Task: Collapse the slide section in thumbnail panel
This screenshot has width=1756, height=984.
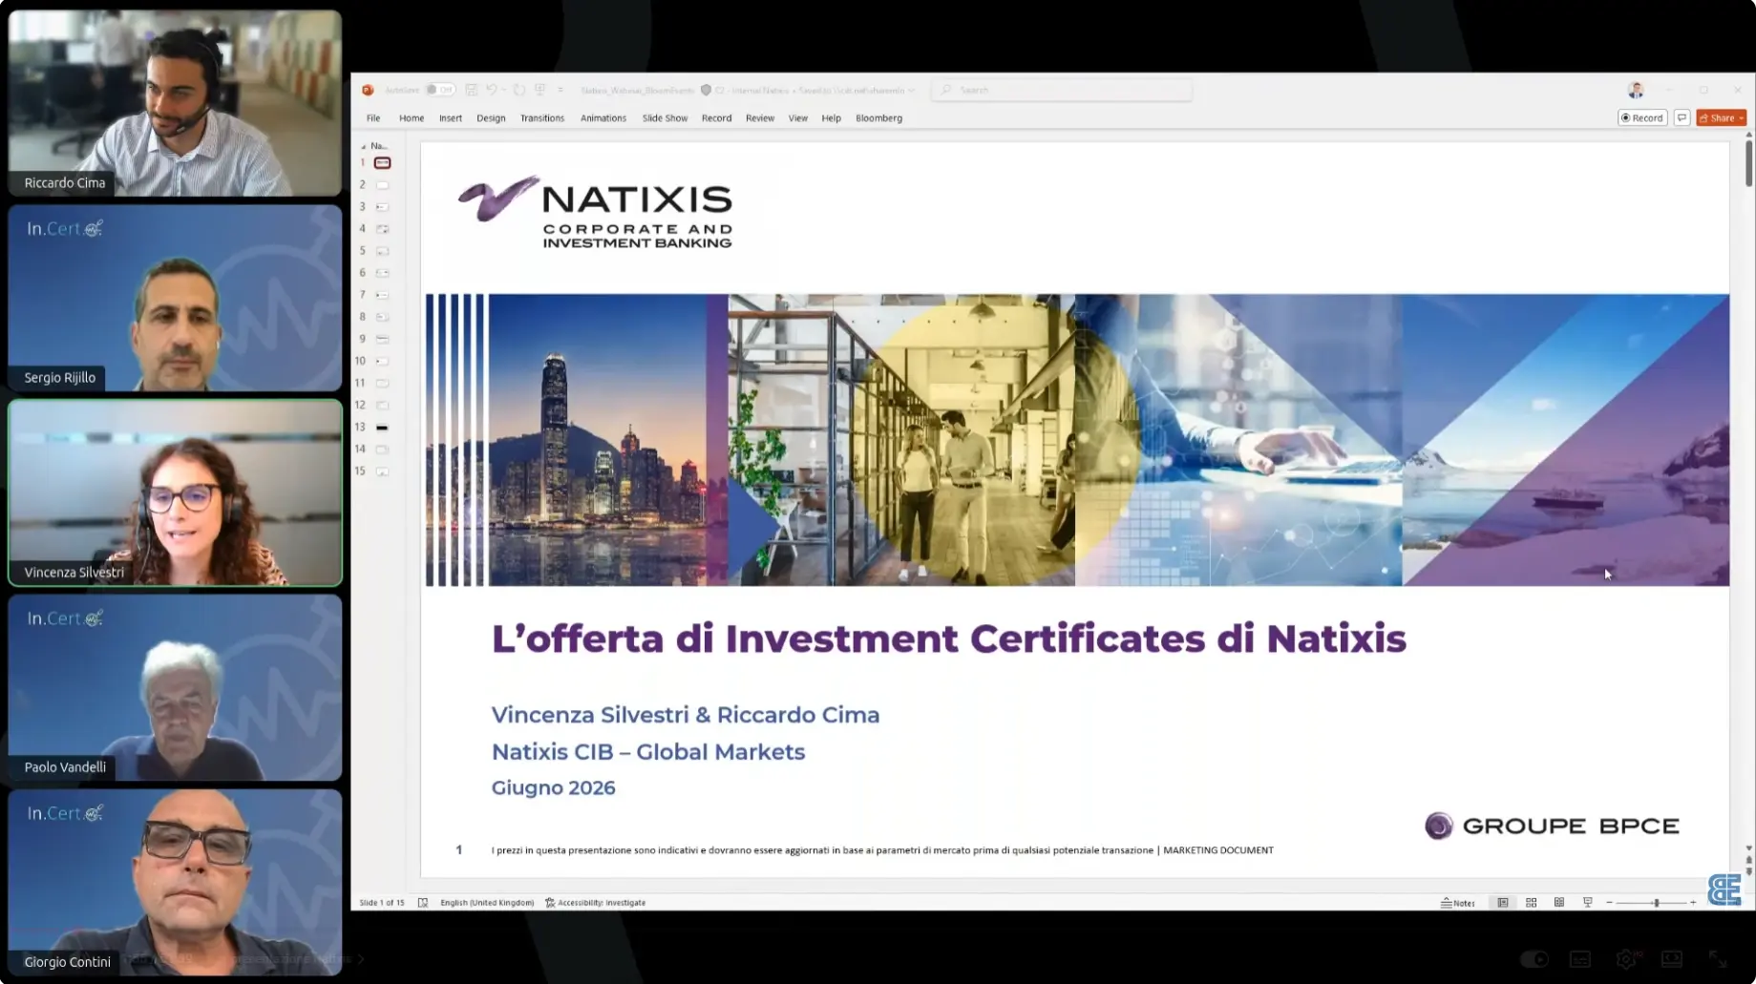Action: tap(363, 146)
